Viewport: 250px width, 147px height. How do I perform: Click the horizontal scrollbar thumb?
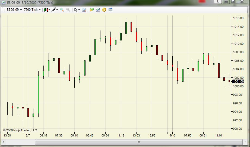[139, 142]
